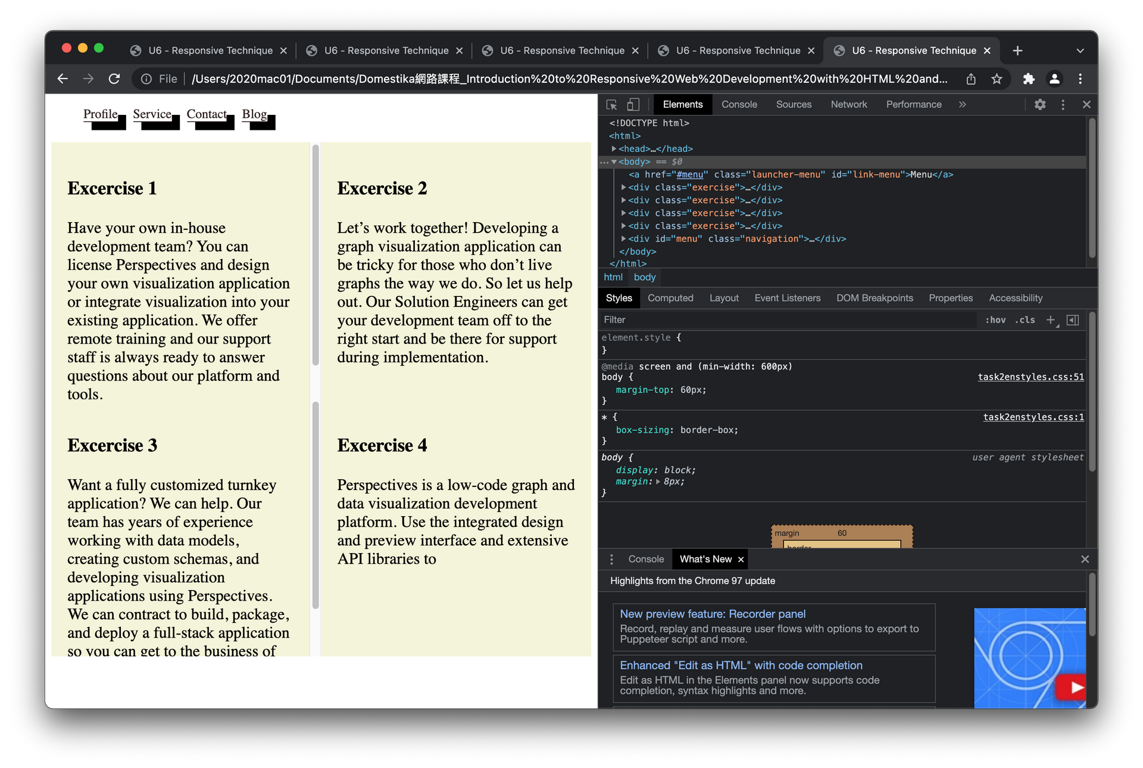This screenshot has width=1143, height=768.
Task: Toggle the device toolbar icon
Action: tap(633, 105)
